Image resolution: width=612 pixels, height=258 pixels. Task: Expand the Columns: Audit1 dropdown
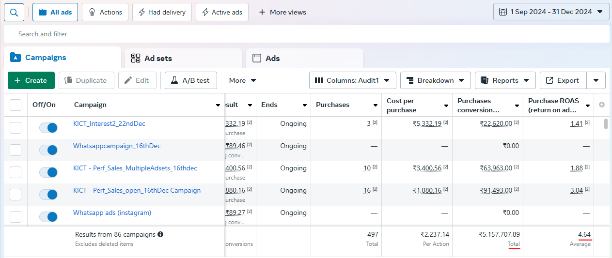(x=353, y=80)
